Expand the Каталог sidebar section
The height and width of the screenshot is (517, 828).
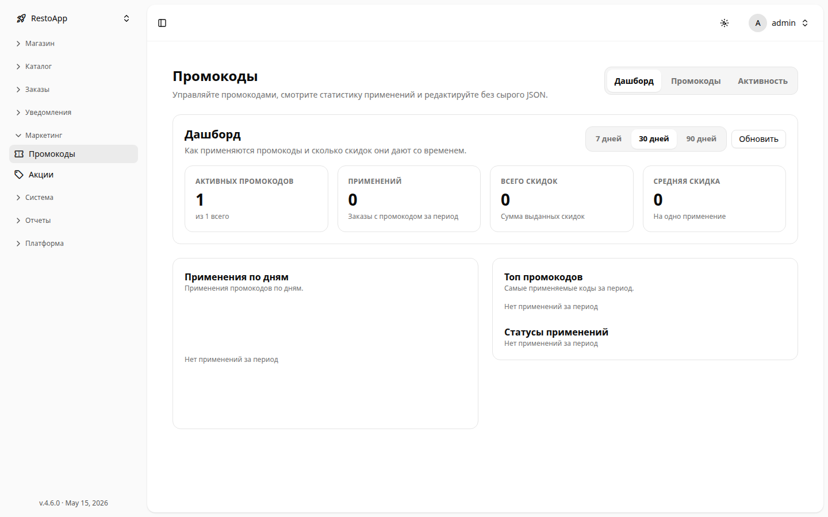tap(74, 67)
